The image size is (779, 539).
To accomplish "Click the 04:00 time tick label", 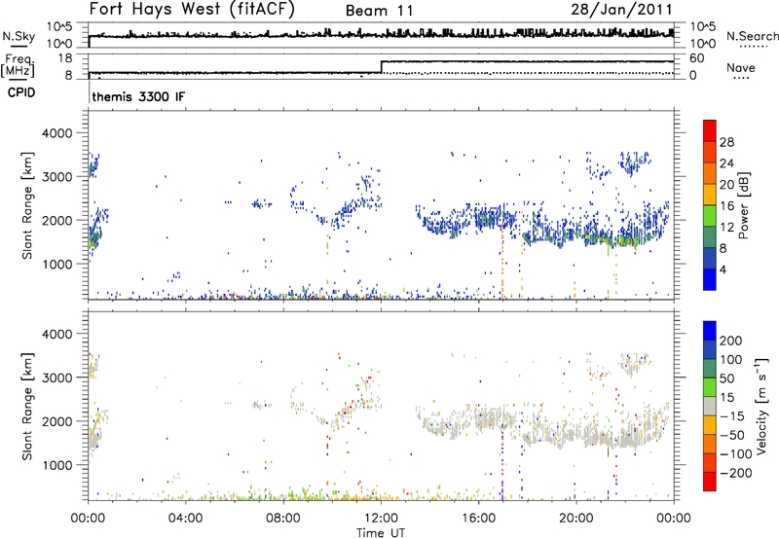I will (185, 519).
